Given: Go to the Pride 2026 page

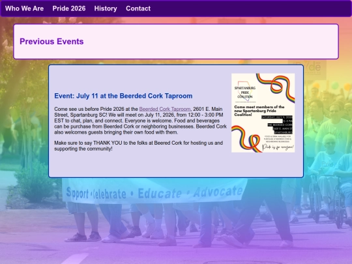Looking at the screenshot, I should [x=69, y=8].
